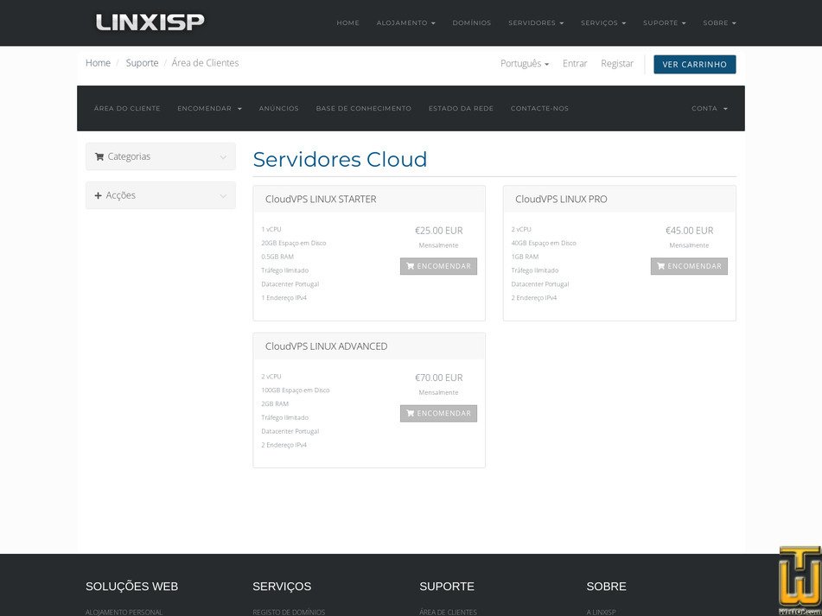Click the 20GB Espaço em Disco line

click(294, 243)
